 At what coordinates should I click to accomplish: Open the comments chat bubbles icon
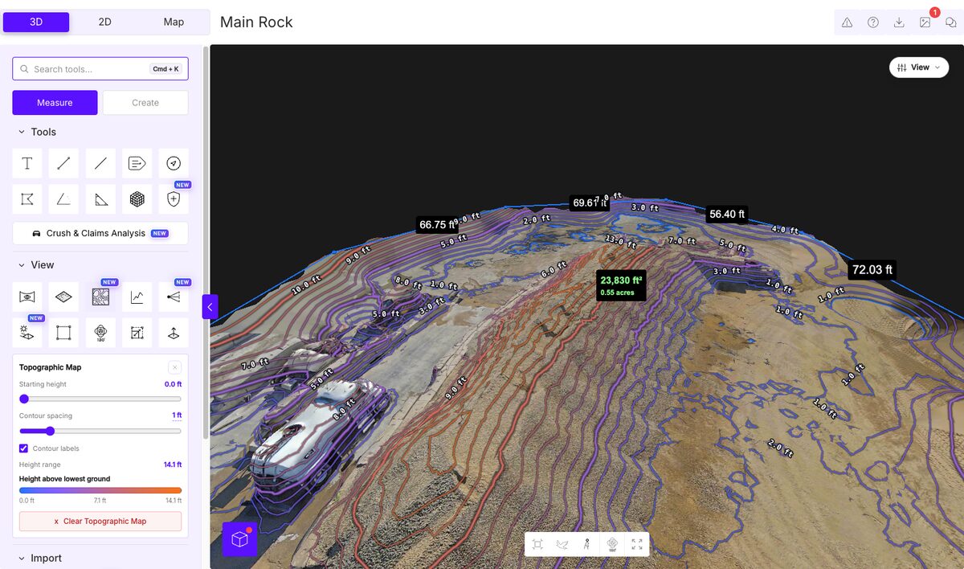(950, 23)
